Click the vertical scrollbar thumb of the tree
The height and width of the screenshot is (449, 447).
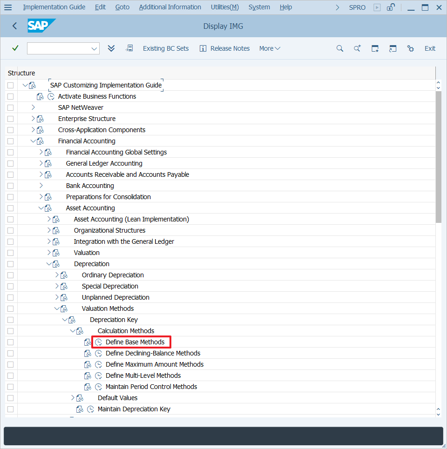click(x=439, y=157)
